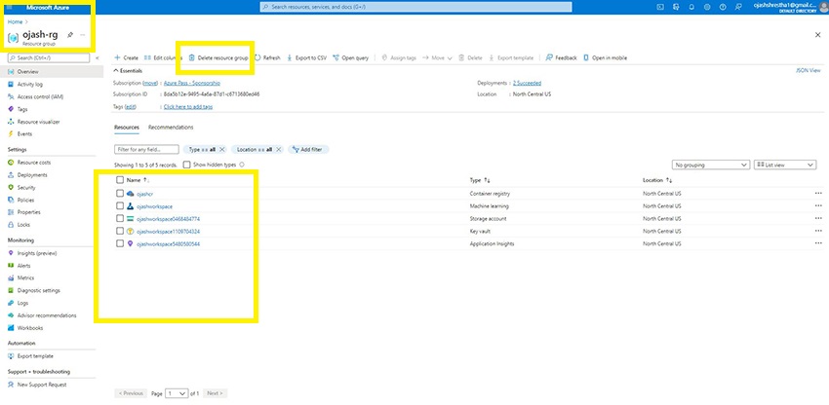This screenshot has height=405, width=829.
Task: Open portal Settings gear in top bar
Action: (x=707, y=7)
